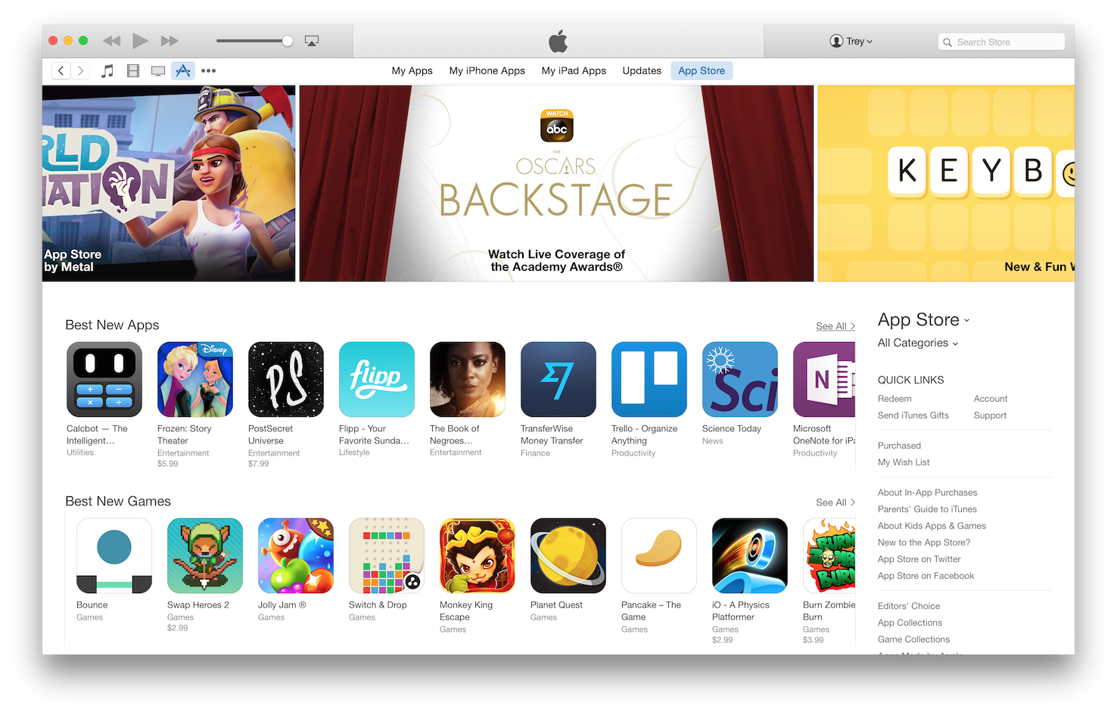Open the Trello app icon
The height and width of the screenshot is (715, 1117).
click(649, 379)
